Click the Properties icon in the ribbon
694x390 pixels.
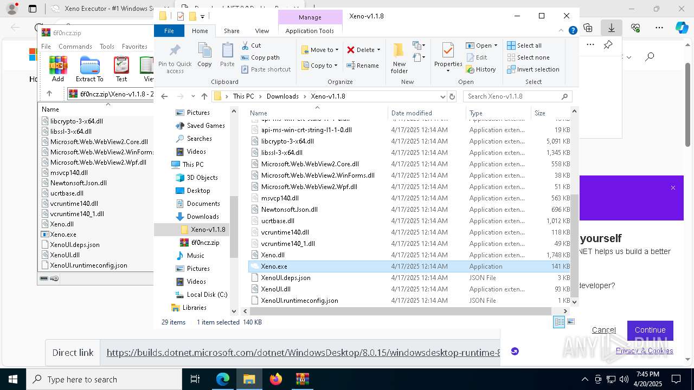pyautogui.click(x=448, y=50)
